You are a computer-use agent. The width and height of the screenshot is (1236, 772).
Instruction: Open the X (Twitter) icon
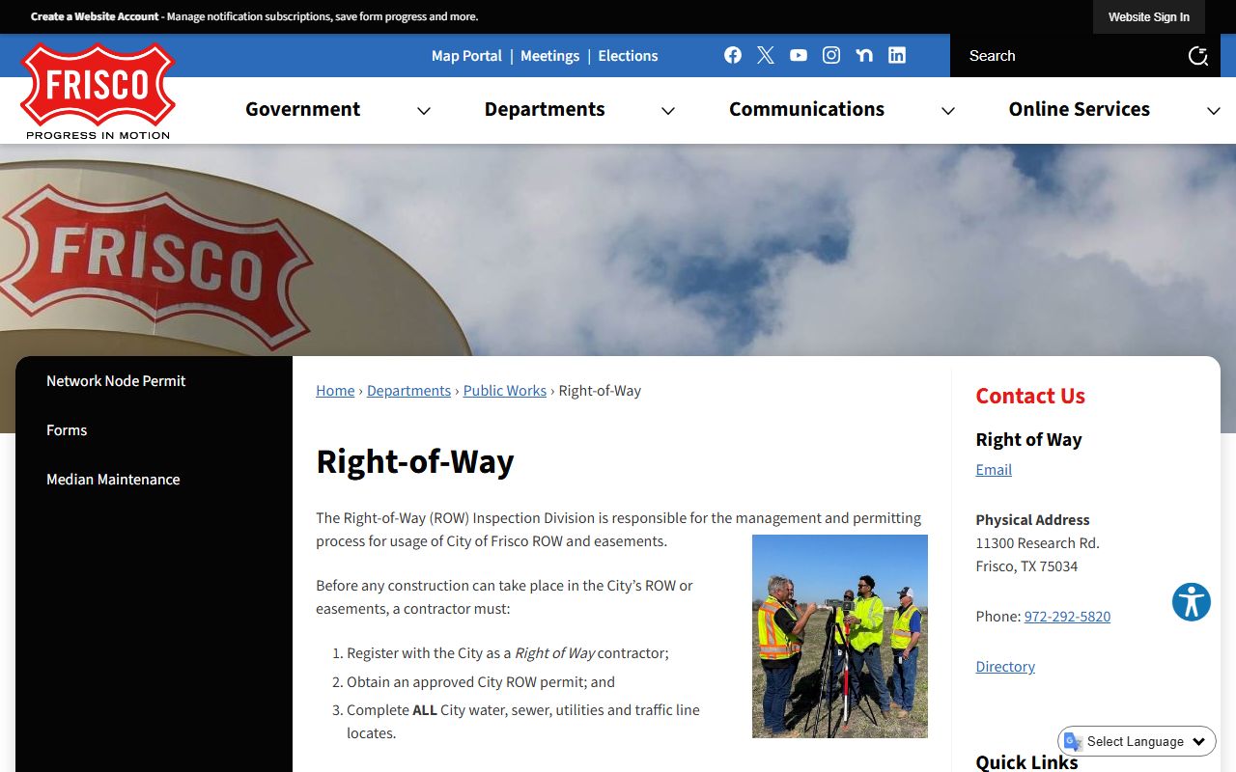tap(766, 55)
